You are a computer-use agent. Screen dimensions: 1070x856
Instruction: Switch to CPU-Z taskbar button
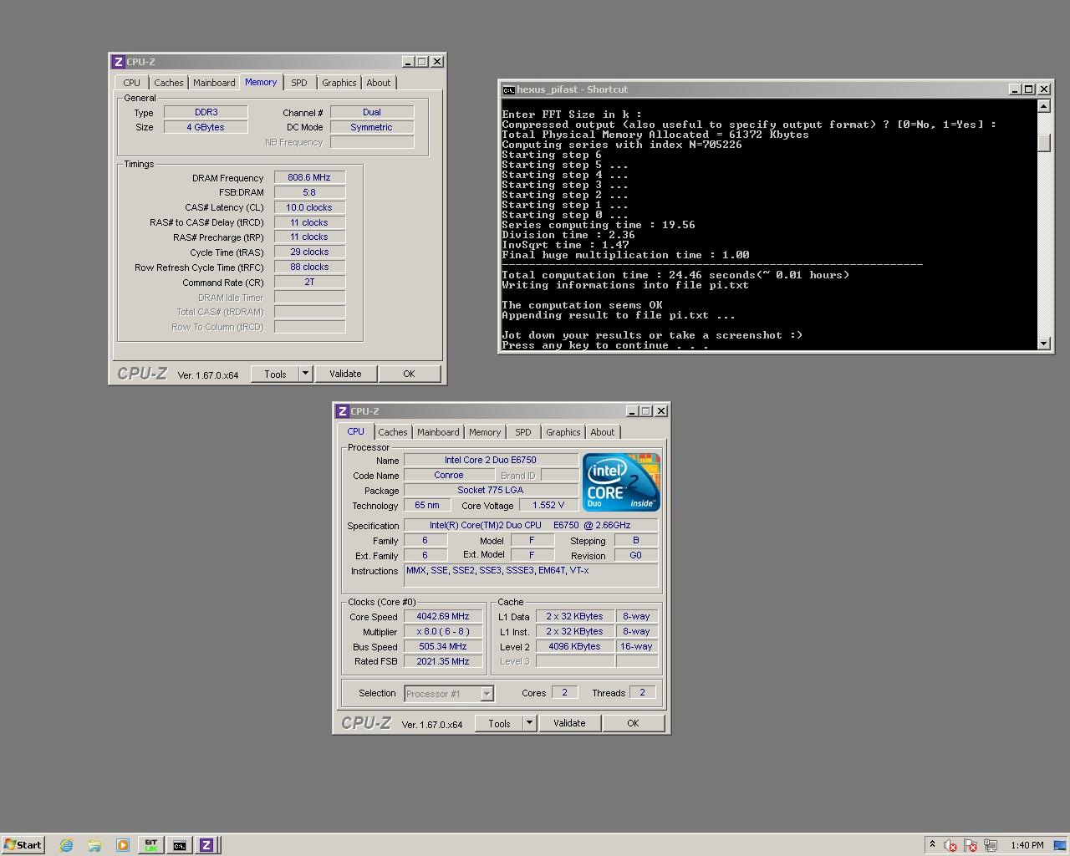pyautogui.click(x=206, y=845)
